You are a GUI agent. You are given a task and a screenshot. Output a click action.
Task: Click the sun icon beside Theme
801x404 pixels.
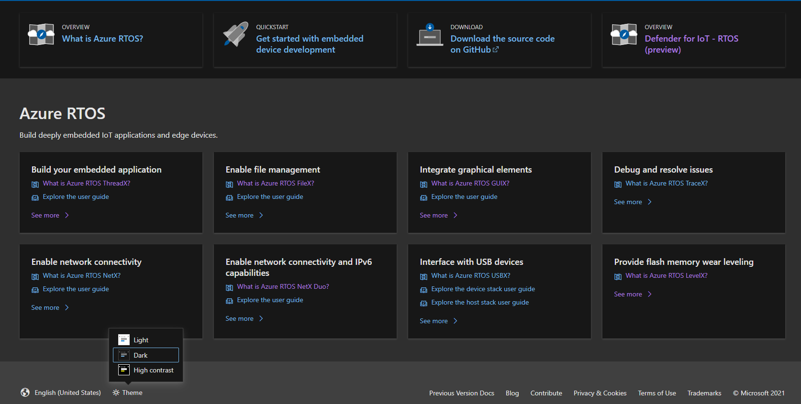pyautogui.click(x=116, y=393)
